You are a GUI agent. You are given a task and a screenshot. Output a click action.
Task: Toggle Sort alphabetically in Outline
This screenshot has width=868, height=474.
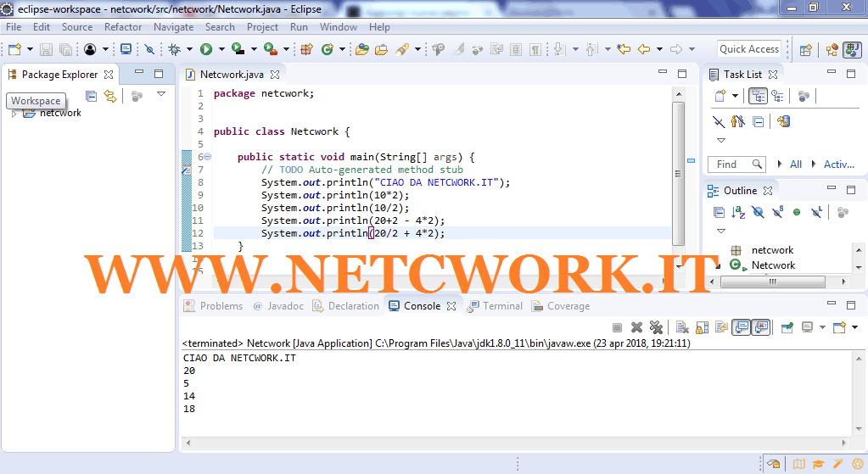click(x=738, y=212)
